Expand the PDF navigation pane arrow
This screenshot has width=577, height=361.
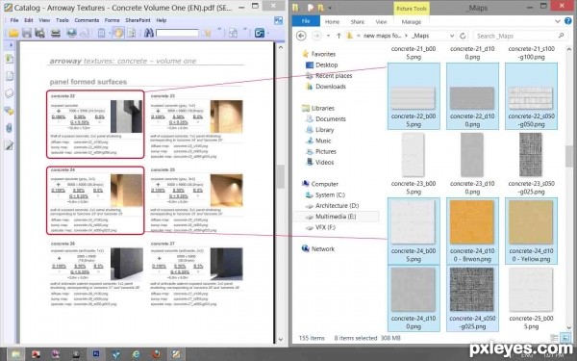(11, 45)
